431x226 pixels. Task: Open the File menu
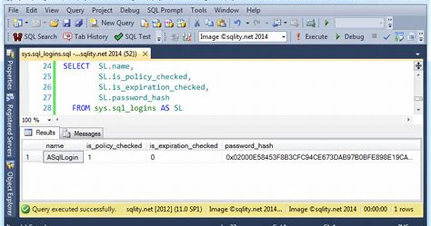[13, 10]
